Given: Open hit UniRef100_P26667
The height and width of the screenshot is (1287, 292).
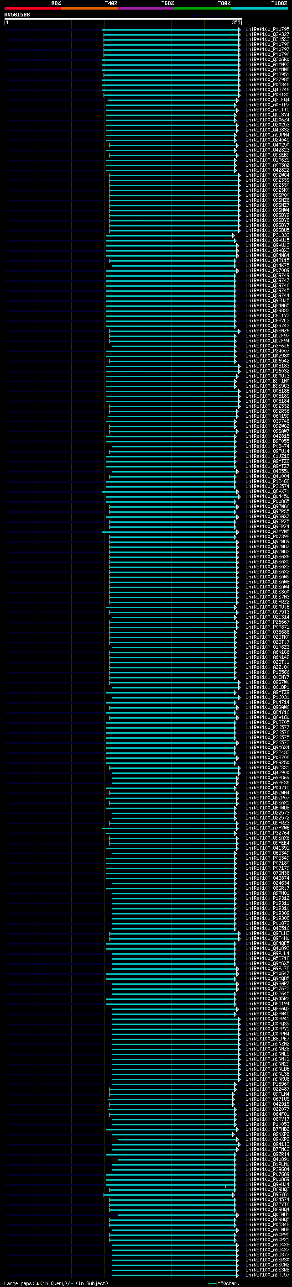Looking at the screenshot, I should click(267, 622).
